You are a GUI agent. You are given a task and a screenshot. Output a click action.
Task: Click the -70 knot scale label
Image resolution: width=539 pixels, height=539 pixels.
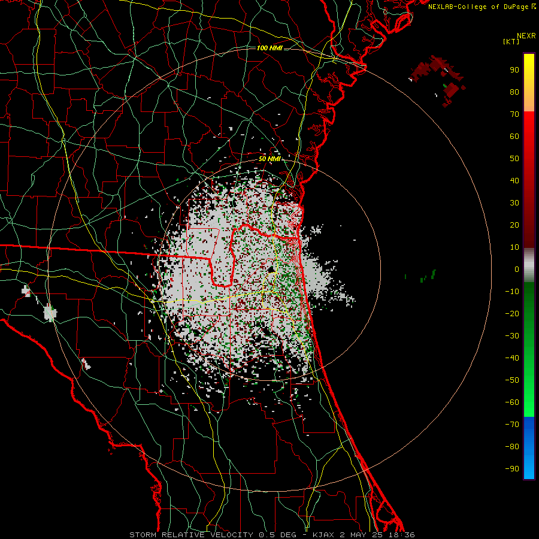(512, 425)
